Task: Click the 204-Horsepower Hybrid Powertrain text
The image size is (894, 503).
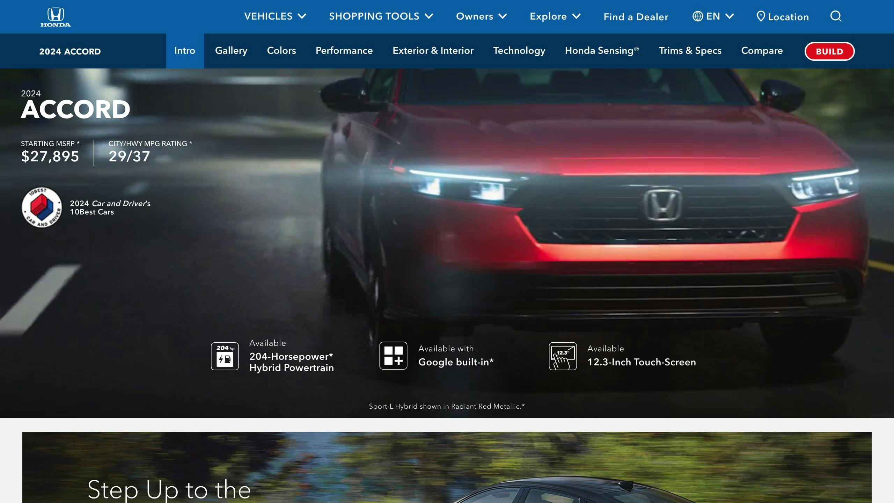Action: tap(292, 362)
